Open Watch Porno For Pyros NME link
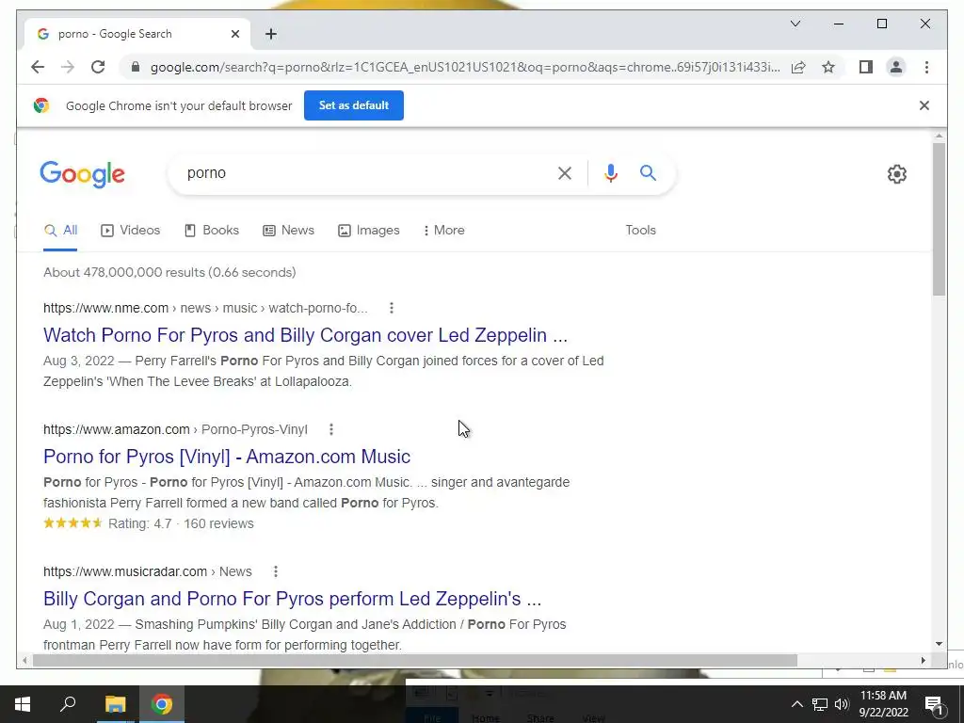The width and height of the screenshot is (964, 723). tap(306, 335)
